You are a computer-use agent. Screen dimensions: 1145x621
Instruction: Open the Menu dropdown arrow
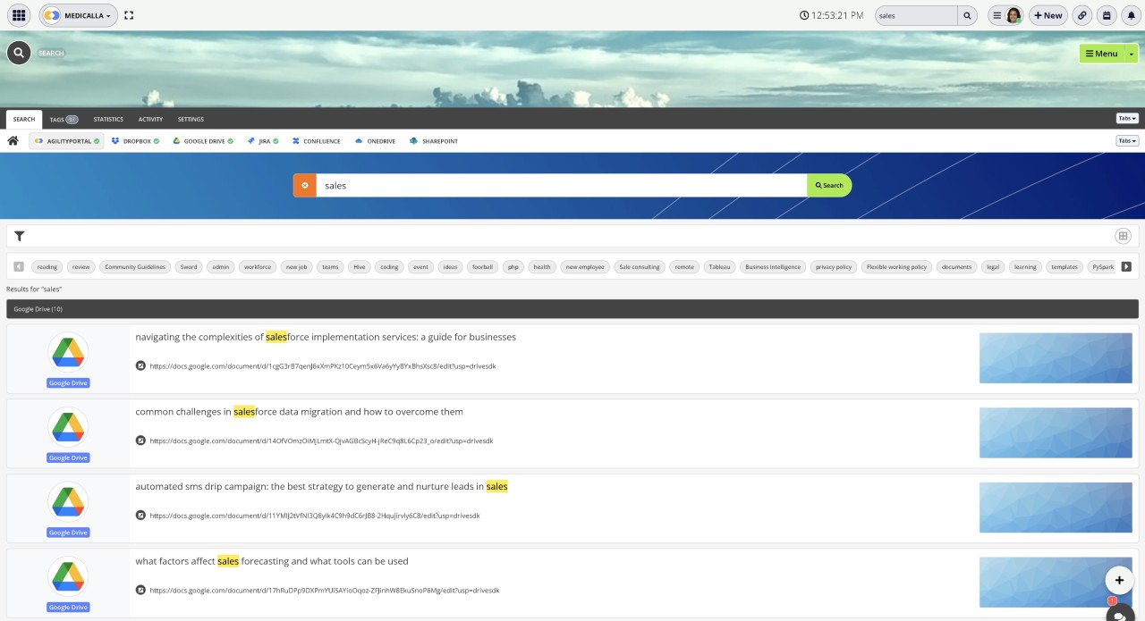tap(1131, 53)
